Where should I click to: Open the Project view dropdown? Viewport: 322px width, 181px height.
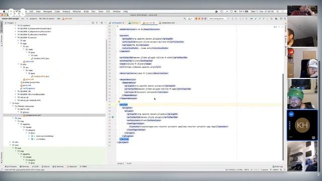(x=10, y=23)
